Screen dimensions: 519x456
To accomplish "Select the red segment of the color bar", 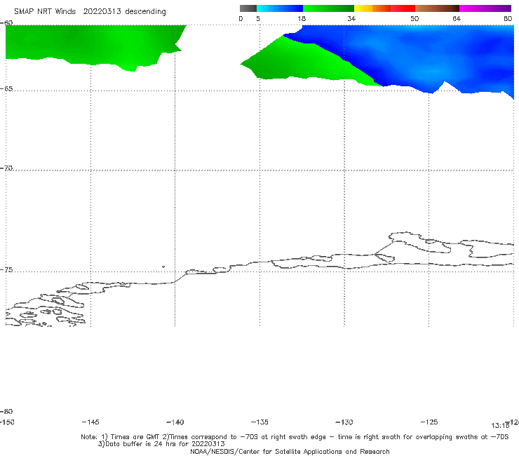I will tap(403, 8).
